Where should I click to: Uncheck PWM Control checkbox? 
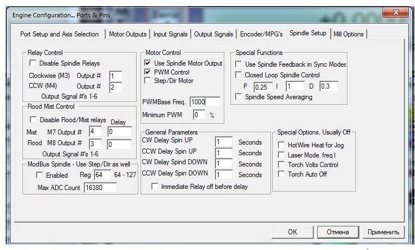point(147,72)
